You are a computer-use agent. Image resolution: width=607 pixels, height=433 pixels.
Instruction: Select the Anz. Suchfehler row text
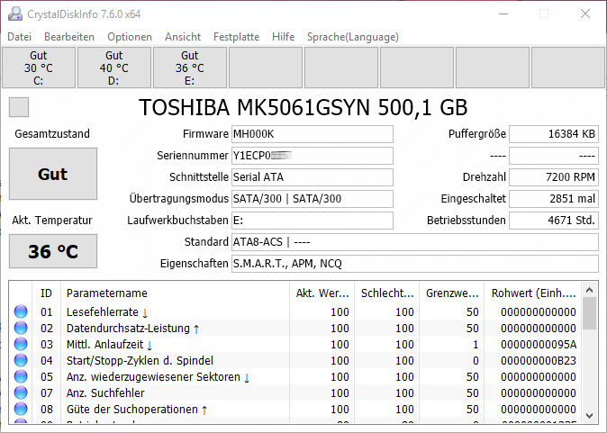pos(105,393)
